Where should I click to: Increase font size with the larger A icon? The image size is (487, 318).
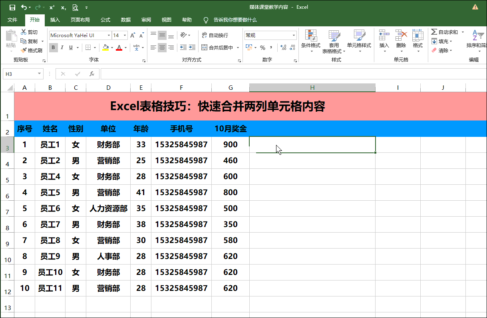133,35
